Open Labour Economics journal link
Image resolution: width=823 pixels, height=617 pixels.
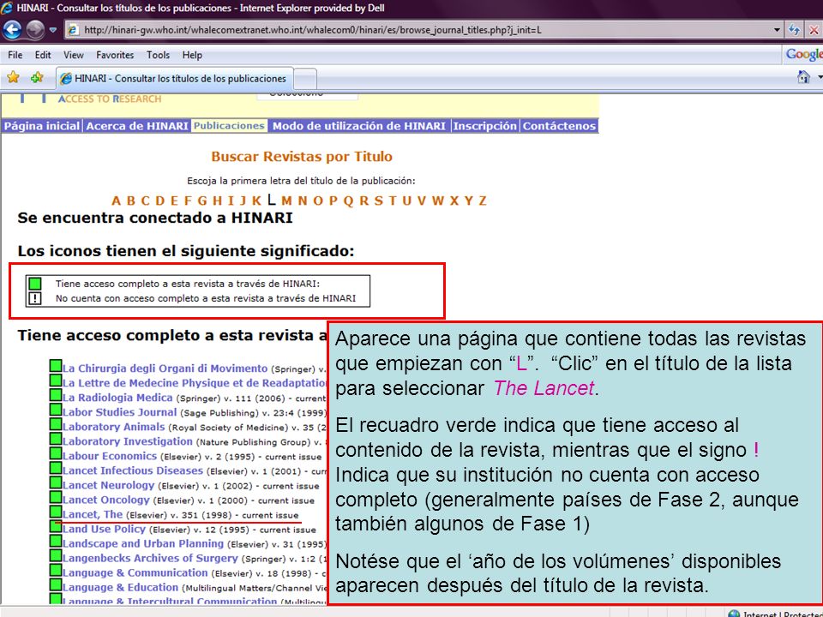[110, 456]
